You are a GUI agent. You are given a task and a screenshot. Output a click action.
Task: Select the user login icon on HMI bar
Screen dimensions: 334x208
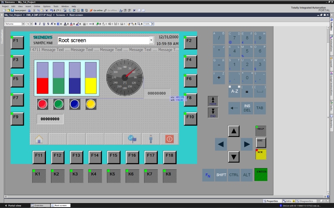[151, 139]
